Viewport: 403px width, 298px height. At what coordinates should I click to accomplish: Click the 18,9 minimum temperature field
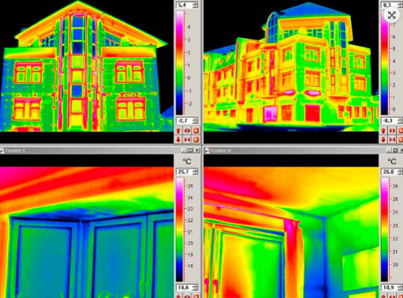[x=392, y=288]
